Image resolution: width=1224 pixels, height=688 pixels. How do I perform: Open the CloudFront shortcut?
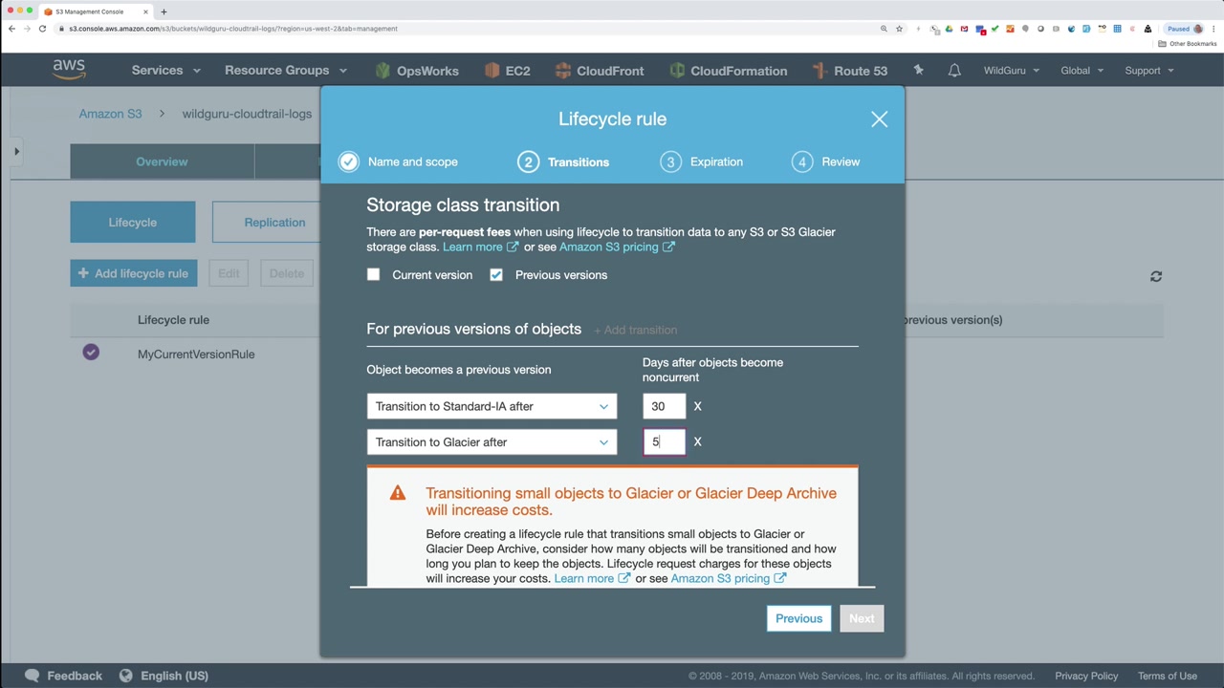pos(599,71)
